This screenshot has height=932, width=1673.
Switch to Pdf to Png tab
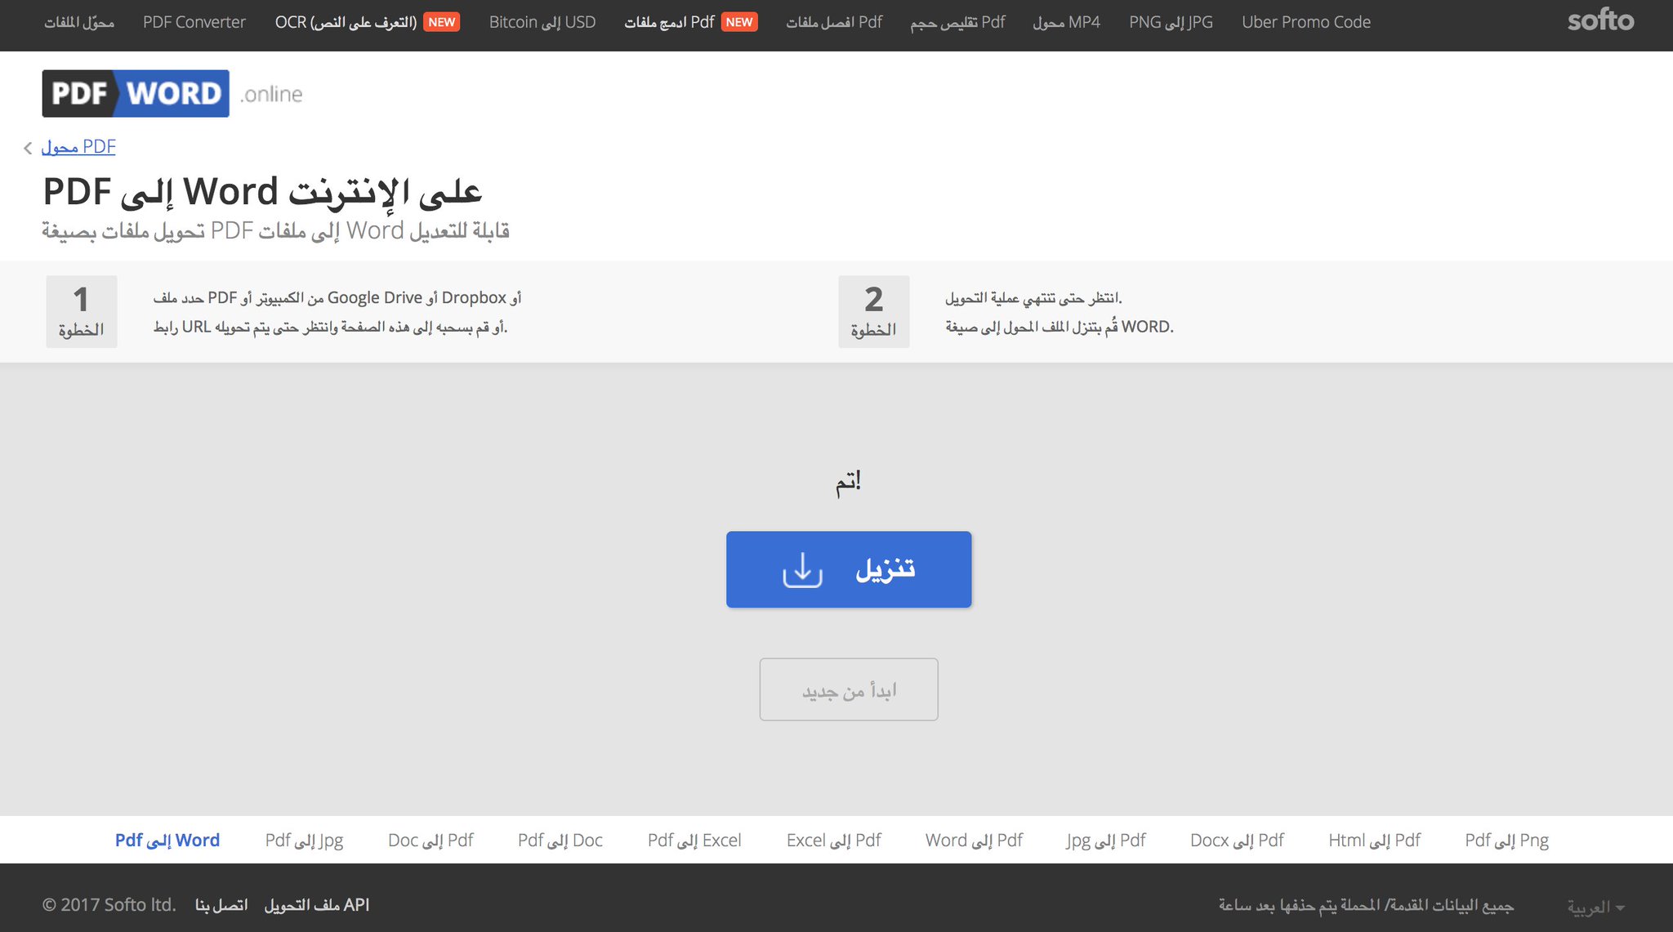(1506, 840)
